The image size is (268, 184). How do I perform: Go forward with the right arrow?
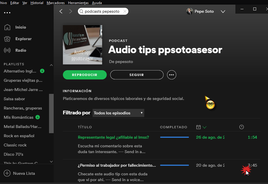(70, 11)
